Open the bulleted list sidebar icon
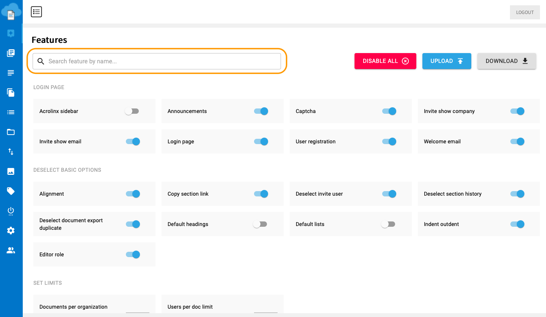Image resolution: width=546 pixels, height=317 pixels. click(11, 112)
